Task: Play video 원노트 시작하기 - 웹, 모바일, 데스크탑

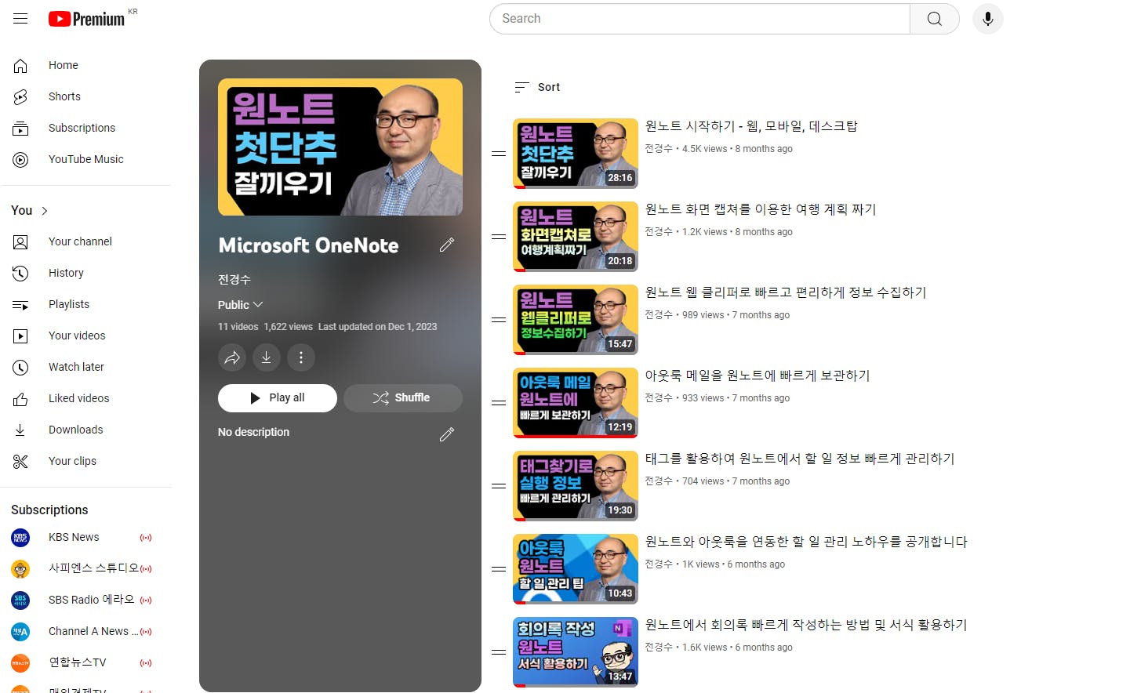Action: tap(751, 126)
